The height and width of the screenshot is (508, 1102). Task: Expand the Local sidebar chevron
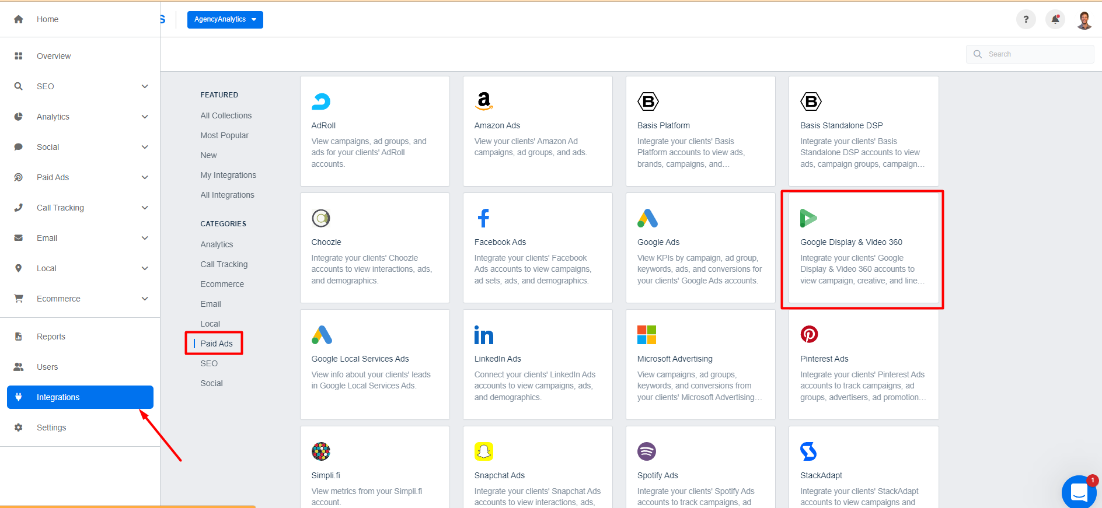[x=145, y=268]
